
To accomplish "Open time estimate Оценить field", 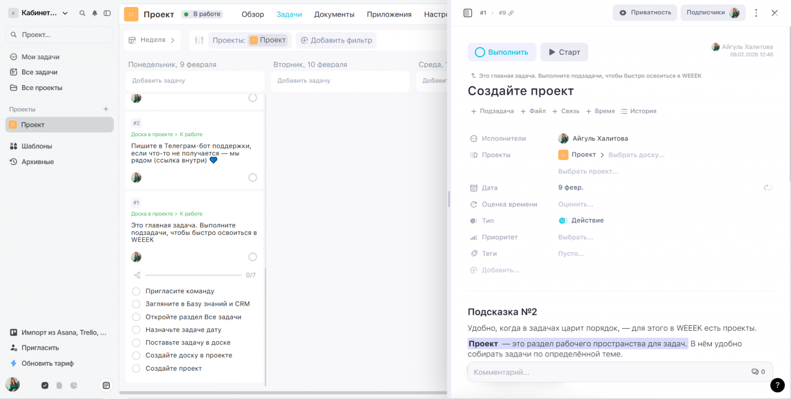I will coord(576,204).
